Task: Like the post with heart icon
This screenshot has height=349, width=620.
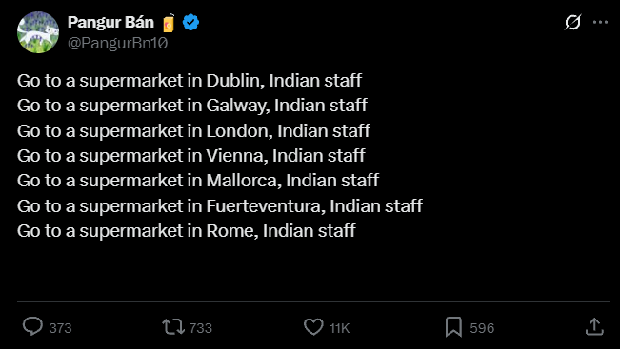Action: (x=313, y=327)
